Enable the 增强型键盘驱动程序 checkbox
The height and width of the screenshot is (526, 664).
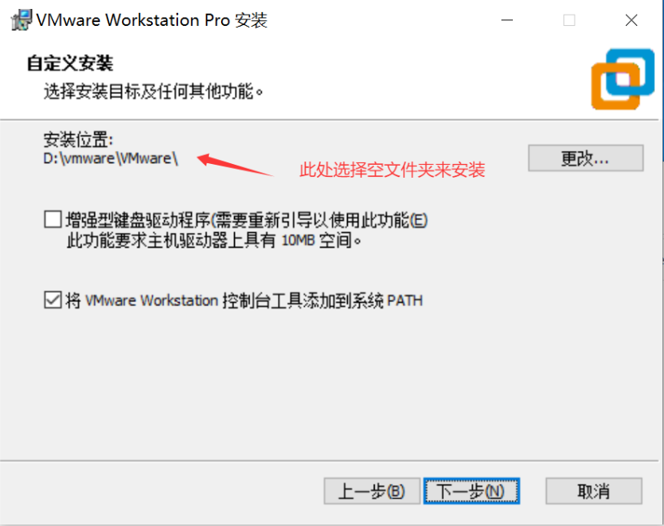(x=53, y=220)
